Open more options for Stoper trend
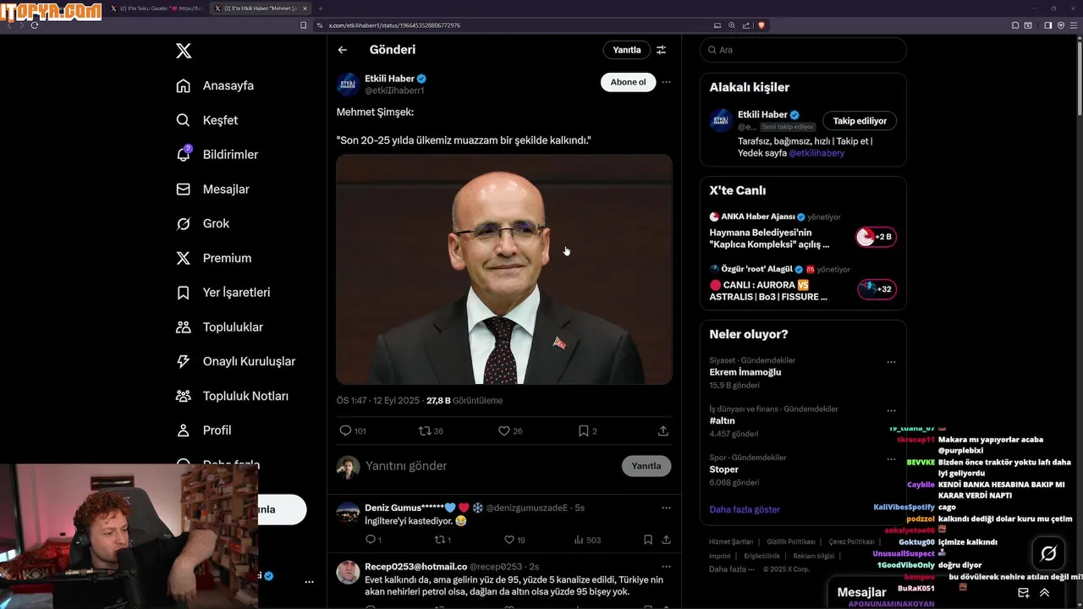This screenshot has height=609, width=1083. [x=891, y=458]
